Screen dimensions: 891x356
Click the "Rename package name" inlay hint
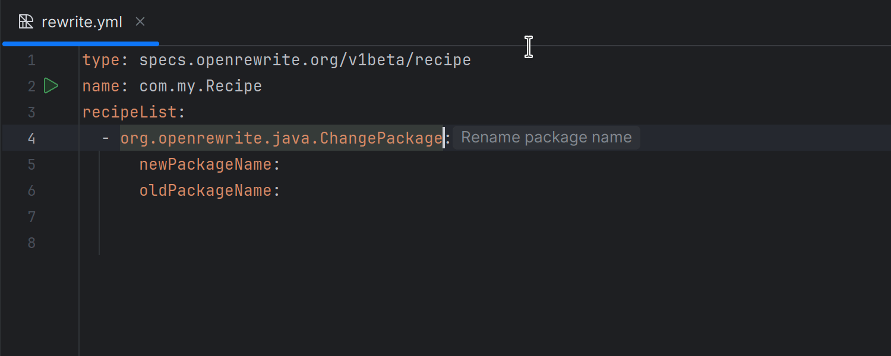coord(546,138)
